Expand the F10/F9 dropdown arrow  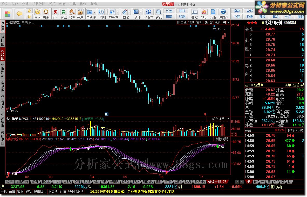pos(117,12)
